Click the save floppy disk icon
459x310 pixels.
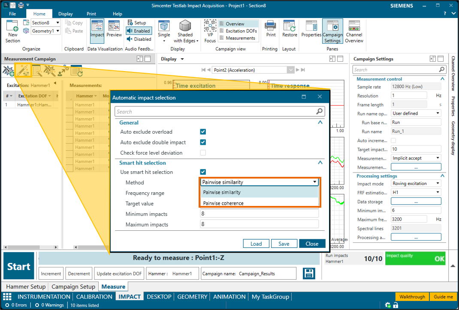coord(309,273)
